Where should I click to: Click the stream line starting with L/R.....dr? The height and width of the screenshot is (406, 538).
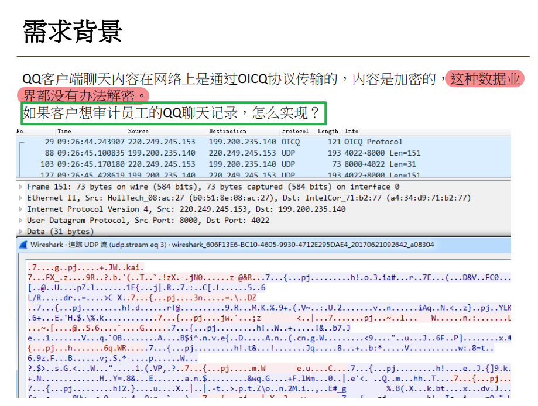tap(142, 298)
